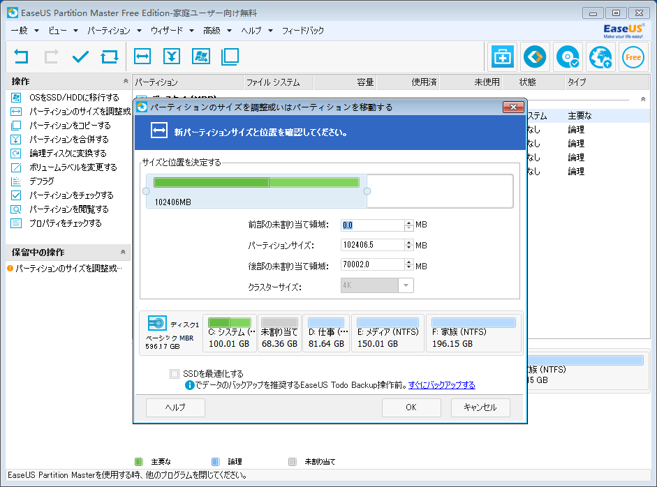The width and height of the screenshot is (657, 487).
Task: Open the disc check tool icon
Action: pos(568,57)
